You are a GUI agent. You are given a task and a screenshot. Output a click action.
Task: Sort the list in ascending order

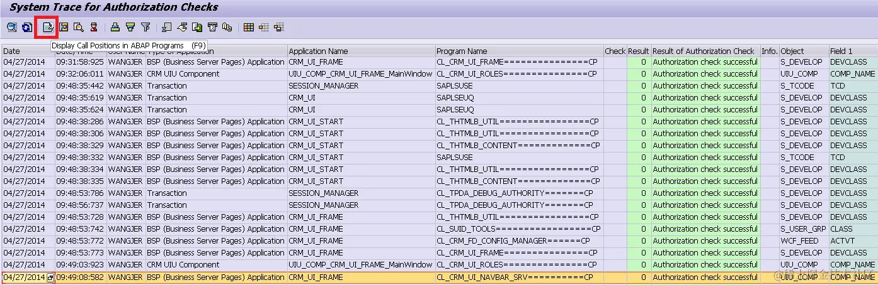pyautogui.click(x=115, y=27)
